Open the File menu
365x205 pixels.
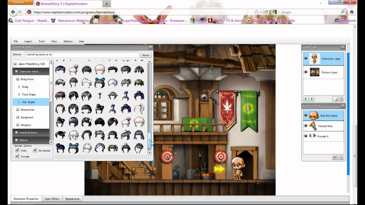pos(16,41)
